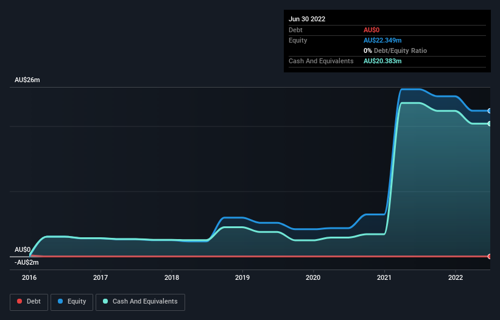Click the Equity label in tooltip
Image resolution: width=500 pixels, height=320 pixels.
298,40
